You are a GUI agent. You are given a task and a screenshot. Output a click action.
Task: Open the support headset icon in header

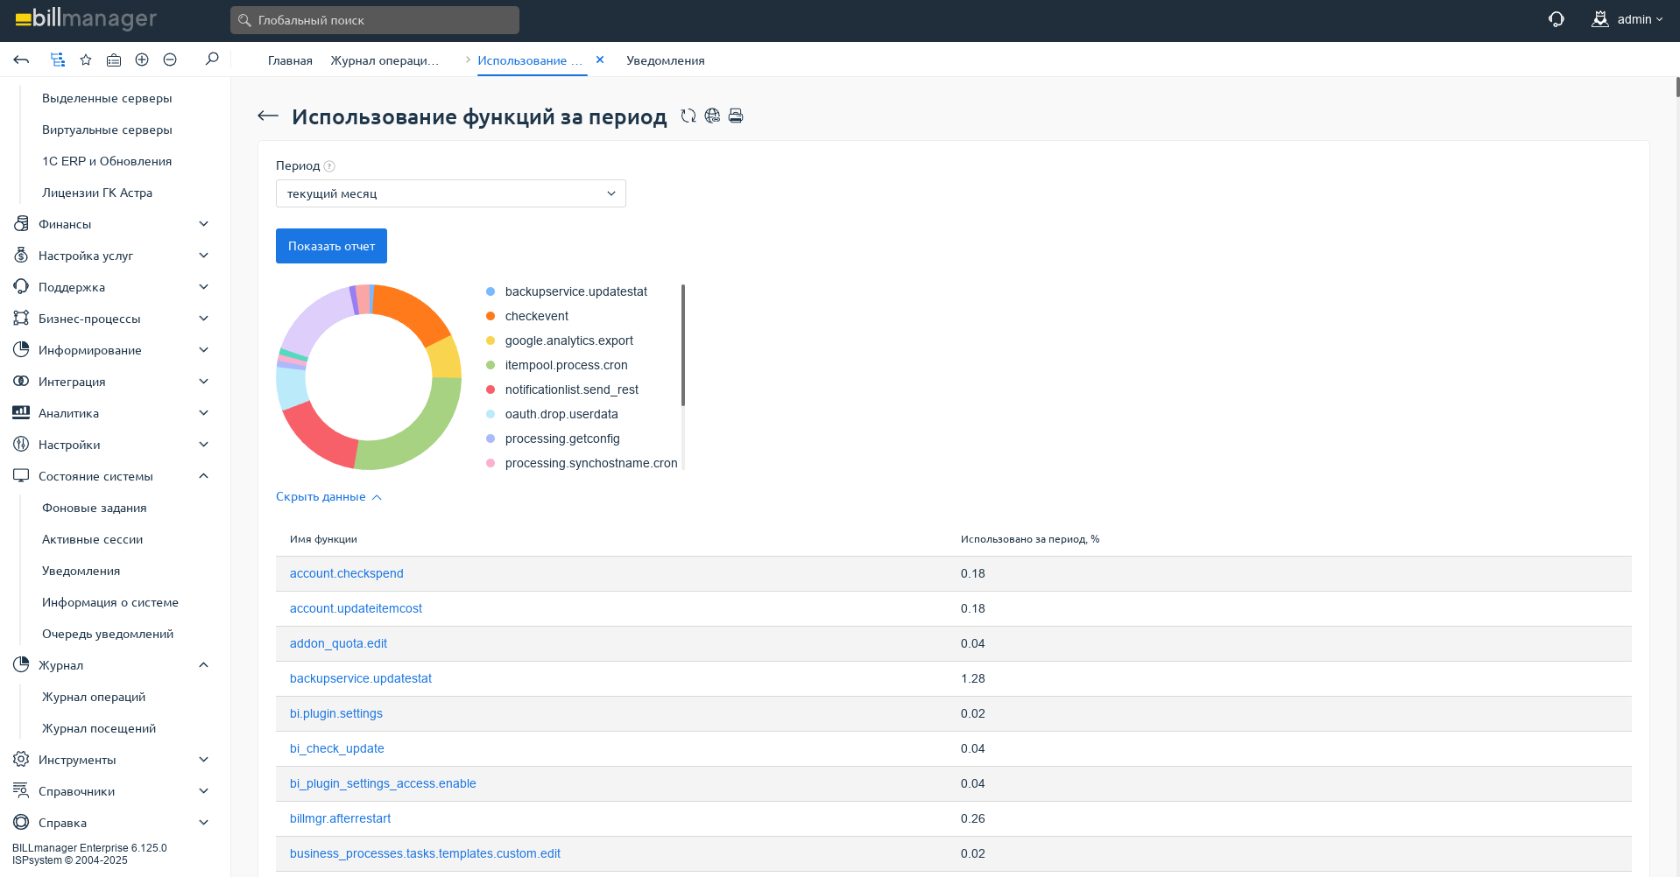coord(1556,19)
